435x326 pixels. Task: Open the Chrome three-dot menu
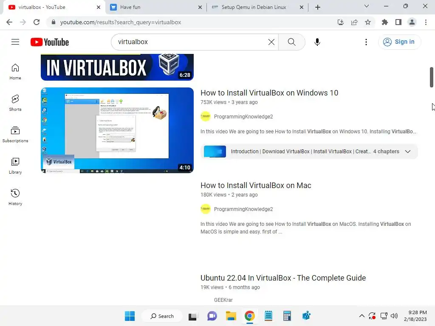pos(426,22)
